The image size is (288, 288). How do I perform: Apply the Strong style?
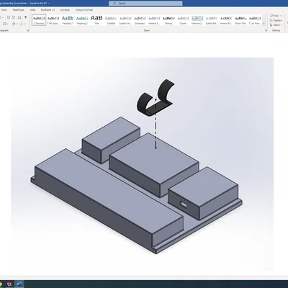[x=168, y=20]
